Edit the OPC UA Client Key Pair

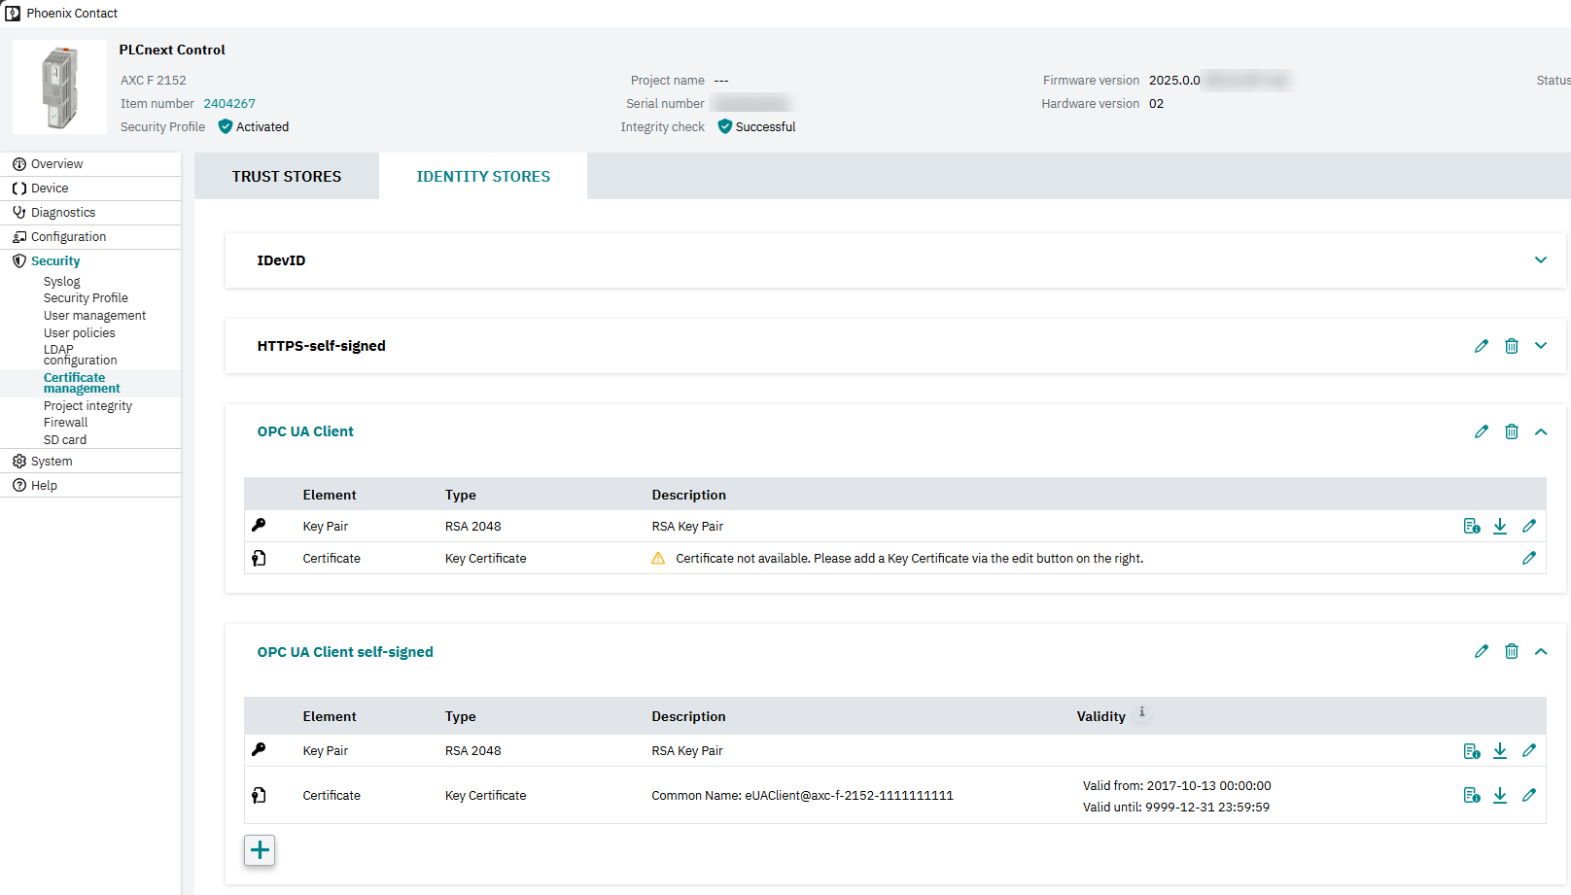tap(1529, 526)
